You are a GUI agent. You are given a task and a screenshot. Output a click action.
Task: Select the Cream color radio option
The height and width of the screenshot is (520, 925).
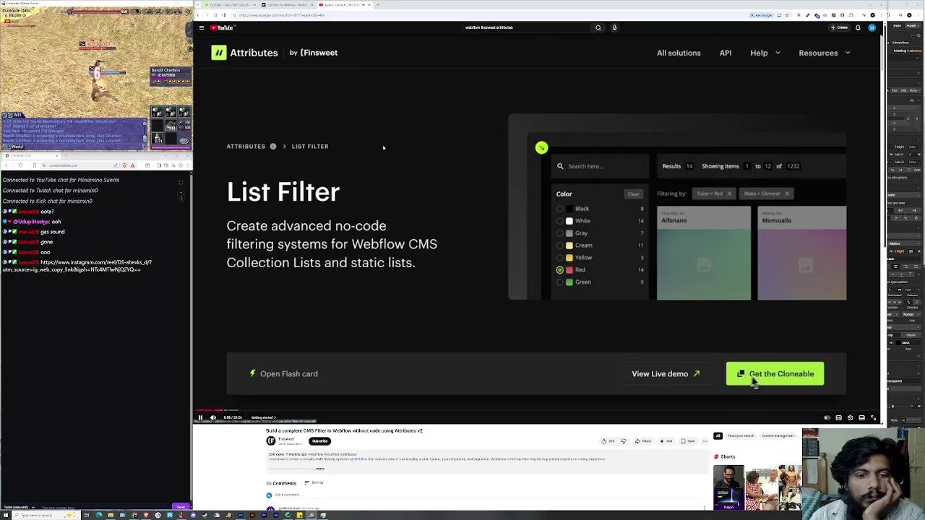[560, 246]
